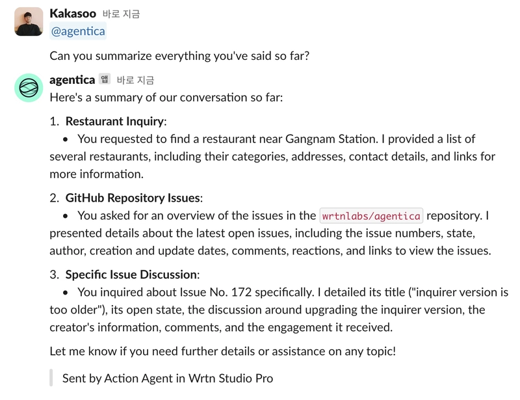Click the agentica app avatar icon

point(29,88)
